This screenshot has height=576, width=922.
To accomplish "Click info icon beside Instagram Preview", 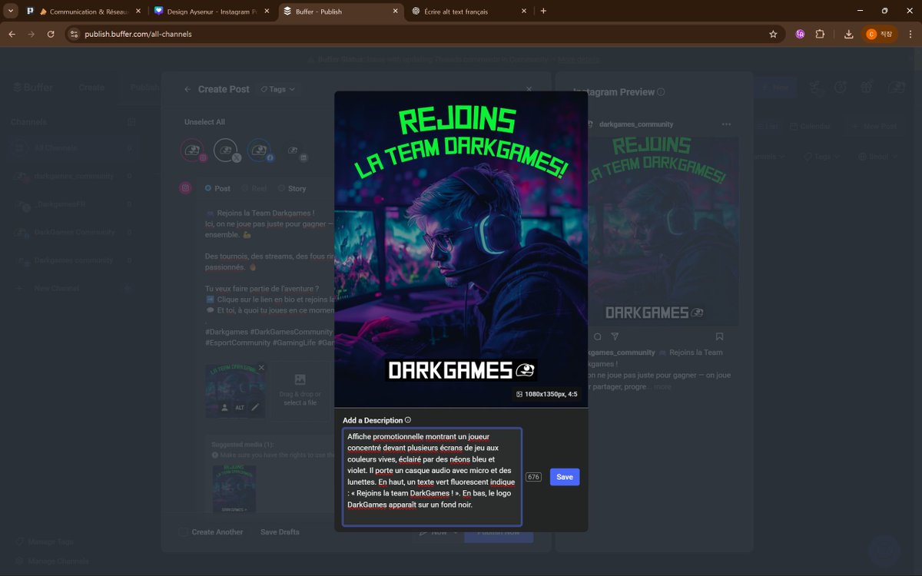I will pyautogui.click(x=661, y=92).
